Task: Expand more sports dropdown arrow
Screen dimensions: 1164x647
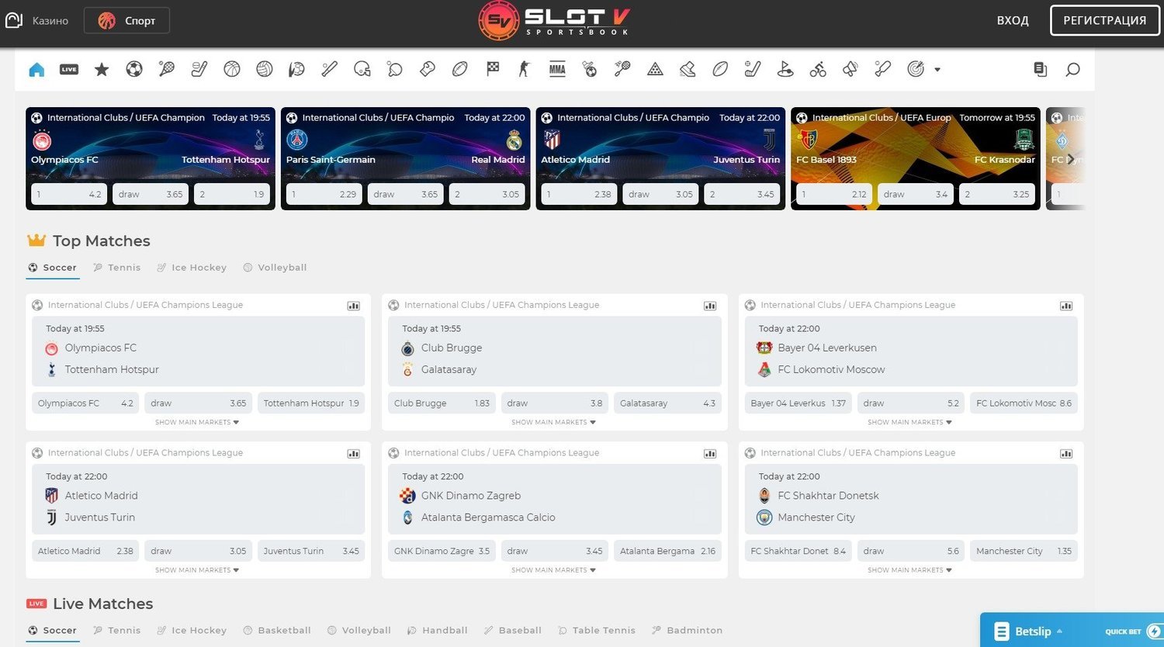Action: point(937,70)
